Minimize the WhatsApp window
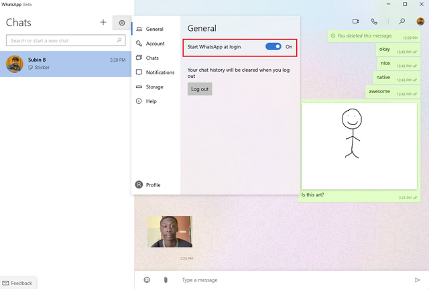The width and height of the screenshot is (429, 289). point(389,4)
